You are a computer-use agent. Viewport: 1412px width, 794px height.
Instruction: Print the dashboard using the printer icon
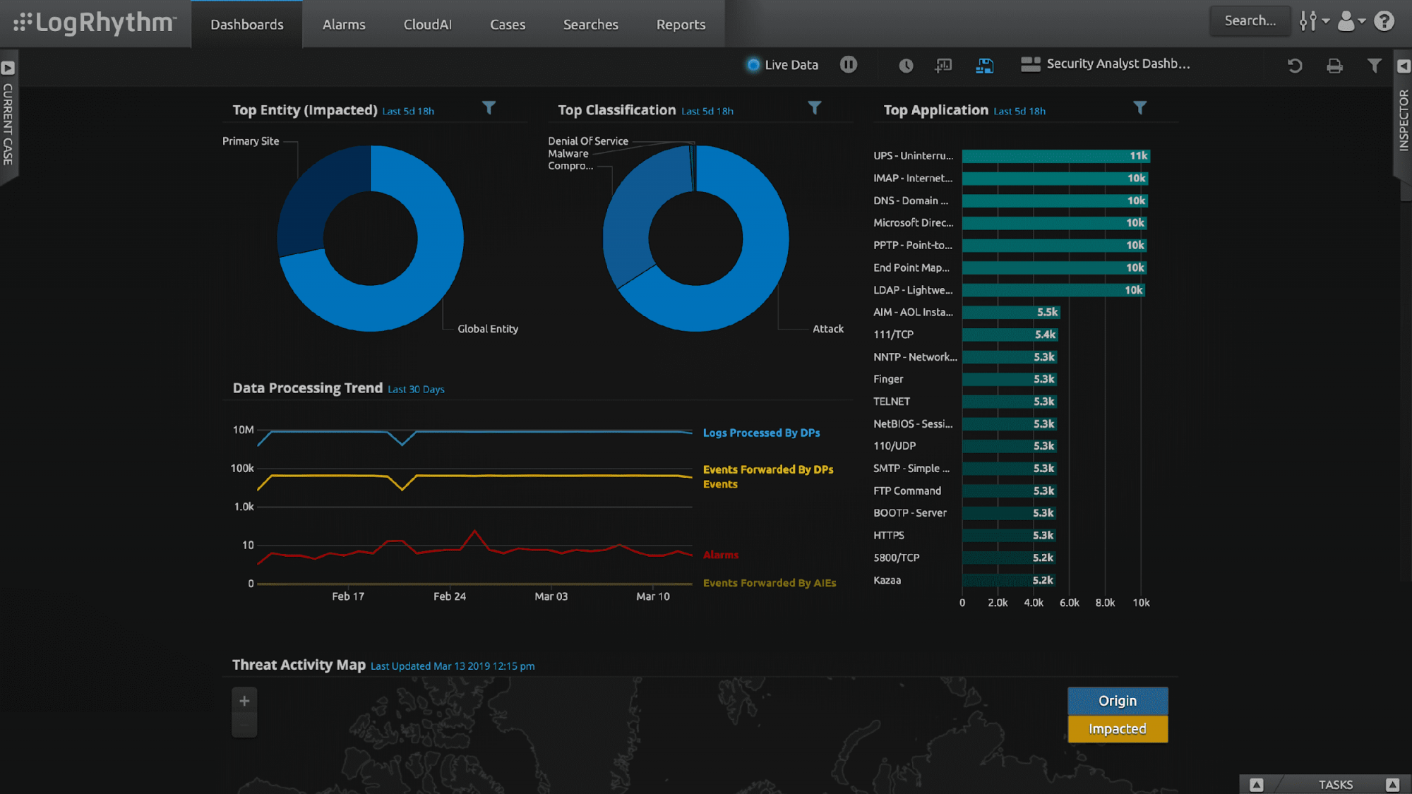(x=1334, y=66)
